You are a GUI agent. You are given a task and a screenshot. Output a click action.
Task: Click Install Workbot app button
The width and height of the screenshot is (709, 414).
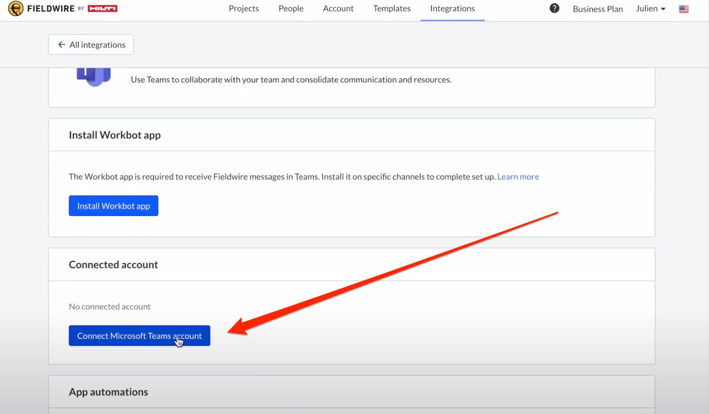(113, 206)
